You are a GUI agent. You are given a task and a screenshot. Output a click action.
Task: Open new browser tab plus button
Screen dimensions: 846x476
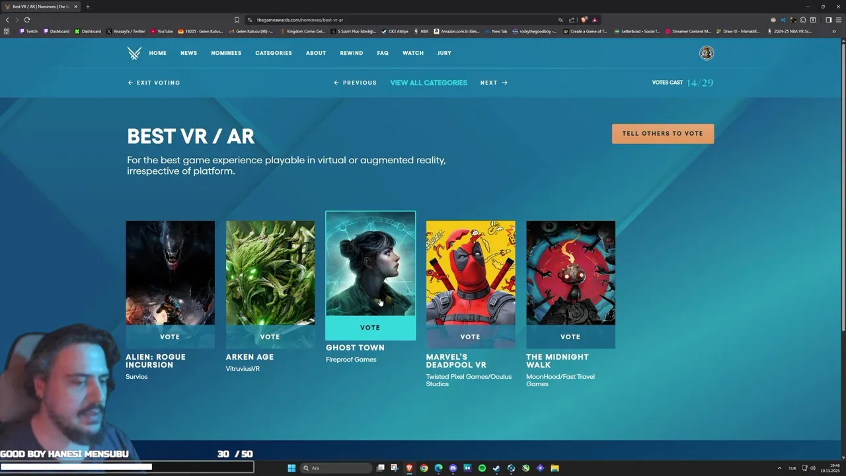pyautogui.click(x=87, y=7)
